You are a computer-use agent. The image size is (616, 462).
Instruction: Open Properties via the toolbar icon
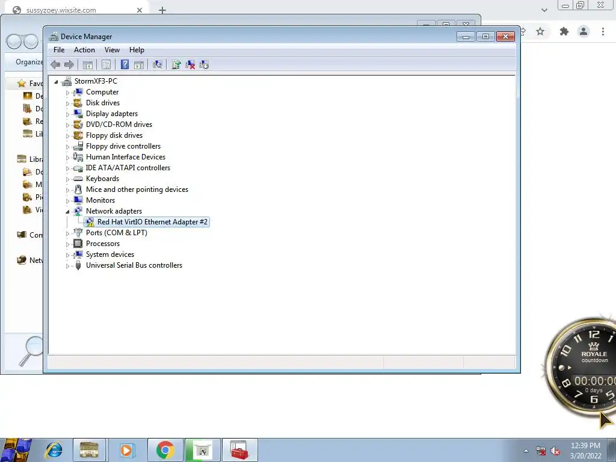pyautogui.click(x=106, y=65)
